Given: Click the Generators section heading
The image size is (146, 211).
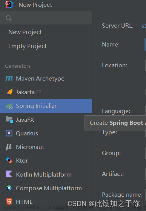Looking at the screenshot, I should 18,66.
